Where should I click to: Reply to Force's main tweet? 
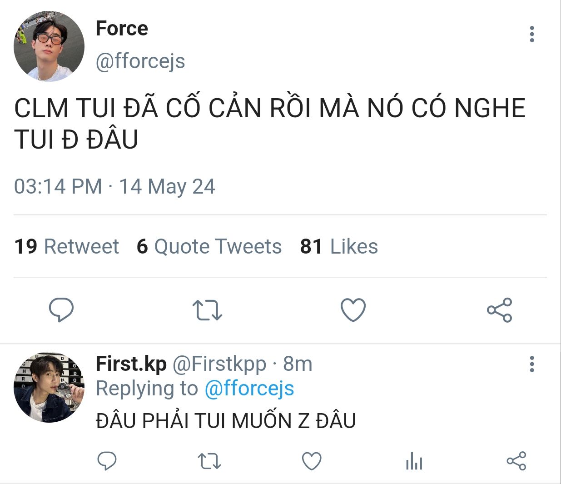pyautogui.click(x=61, y=310)
